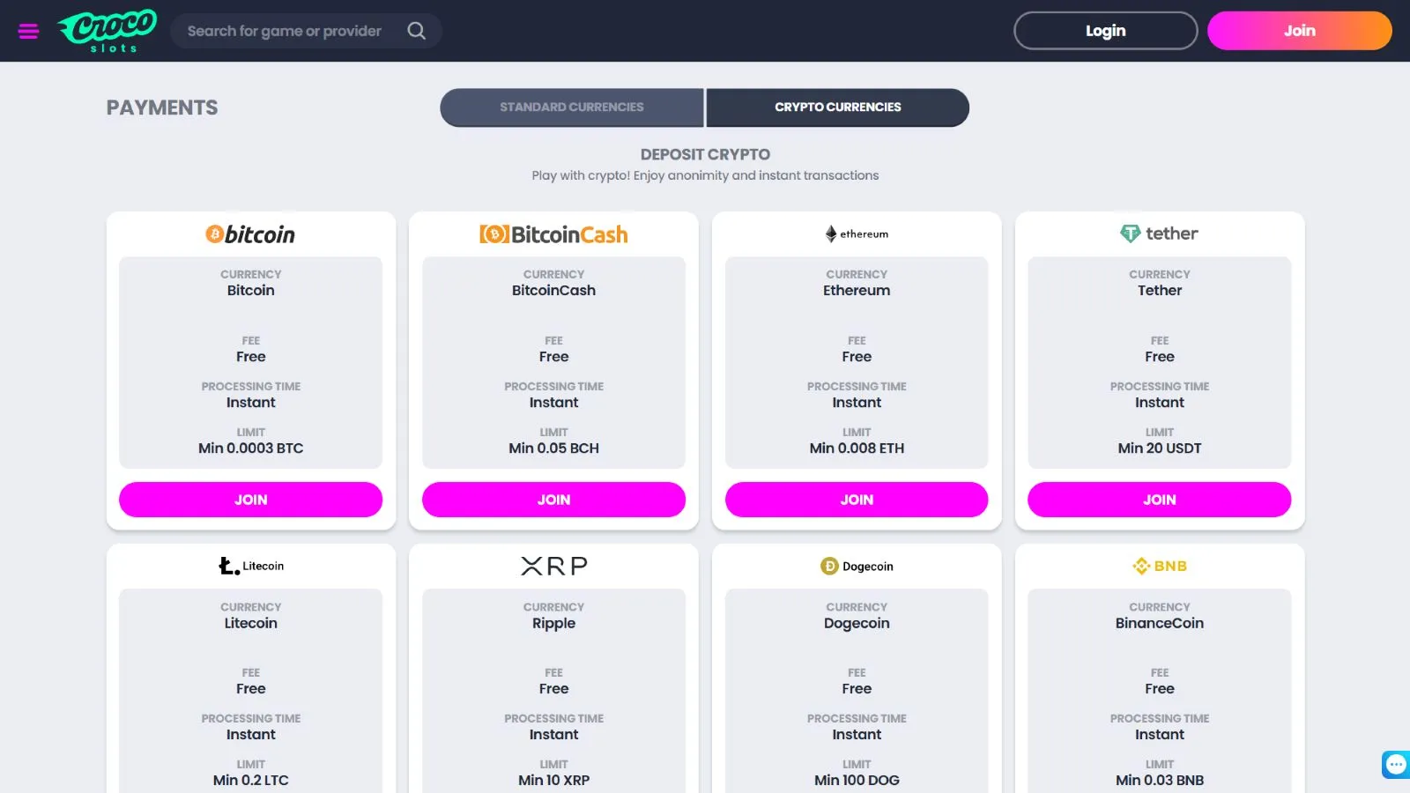The width and height of the screenshot is (1410, 793).
Task: Click Join under the Tether card
Action: tap(1159, 500)
